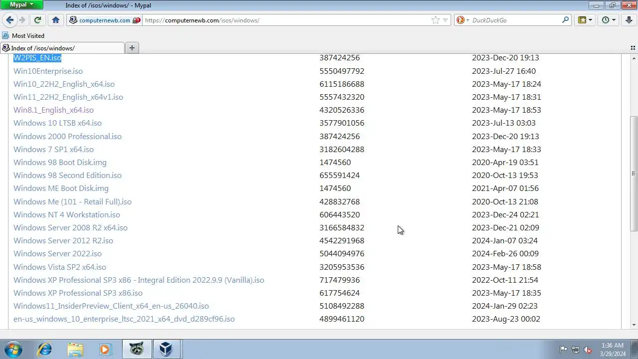The width and height of the screenshot is (638, 359).
Task: Switch to the Mypal raccoon taskbar icon
Action: pyautogui.click(x=137, y=349)
